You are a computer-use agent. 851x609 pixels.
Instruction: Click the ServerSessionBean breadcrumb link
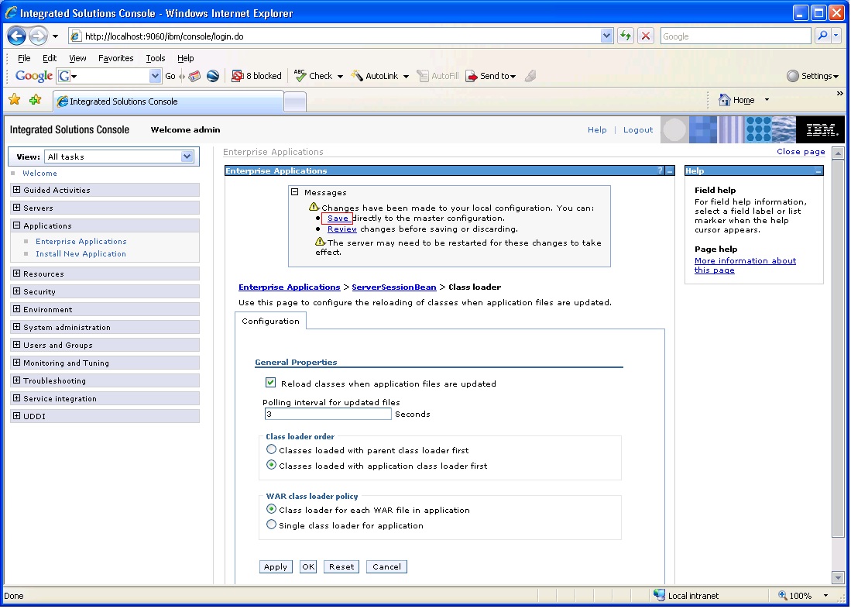click(394, 287)
